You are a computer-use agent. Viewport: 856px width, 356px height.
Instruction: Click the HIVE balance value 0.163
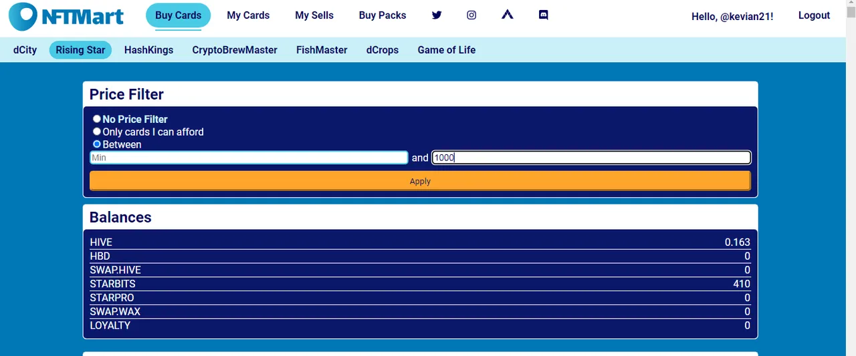pos(738,242)
